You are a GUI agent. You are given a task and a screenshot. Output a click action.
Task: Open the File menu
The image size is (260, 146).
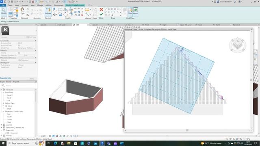tap(3, 5)
